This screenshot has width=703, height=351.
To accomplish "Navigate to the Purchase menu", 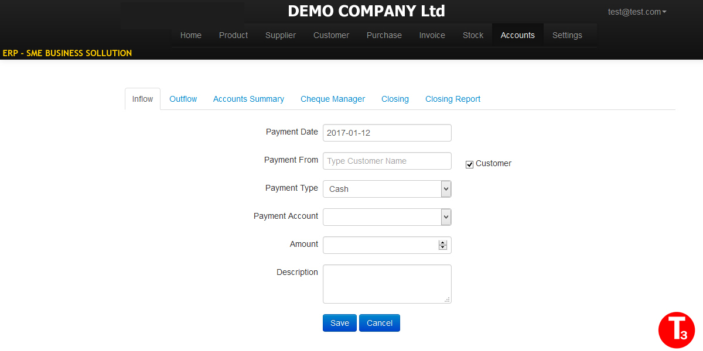I will [x=384, y=35].
